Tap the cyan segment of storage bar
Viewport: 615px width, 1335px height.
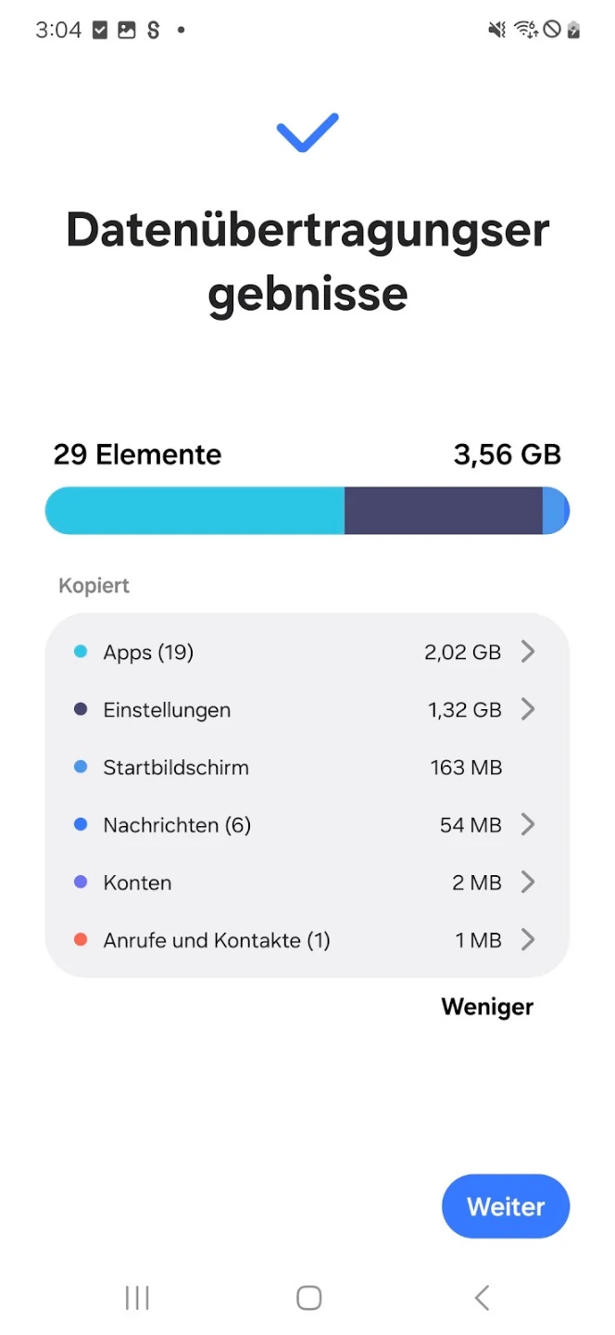point(195,511)
